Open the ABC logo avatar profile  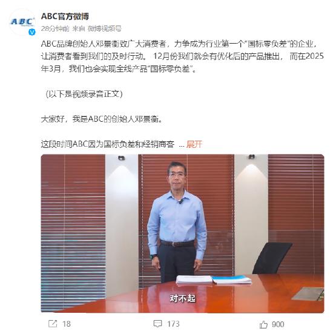click(x=22, y=22)
